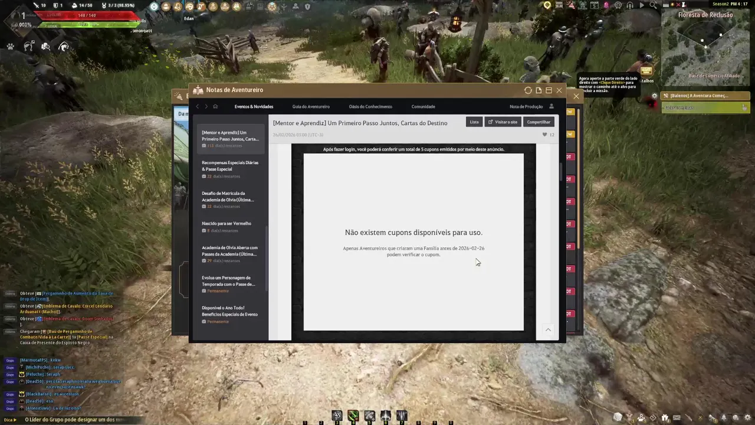The height and width of the screenshot is (425, 755).
Task: Open Disponível o Ano Todo! Benefícios Especiais item
Action: [231, 314]
